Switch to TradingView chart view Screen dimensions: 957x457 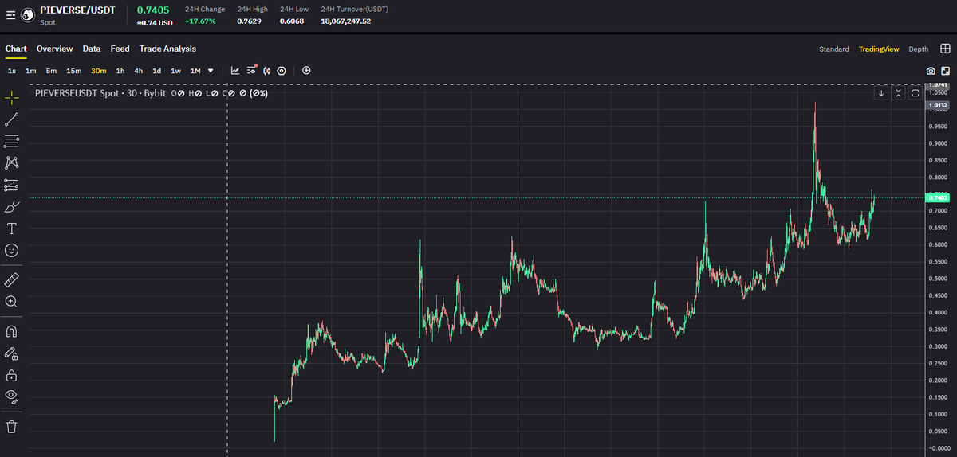pyautogui.click(x=879, y=49)
